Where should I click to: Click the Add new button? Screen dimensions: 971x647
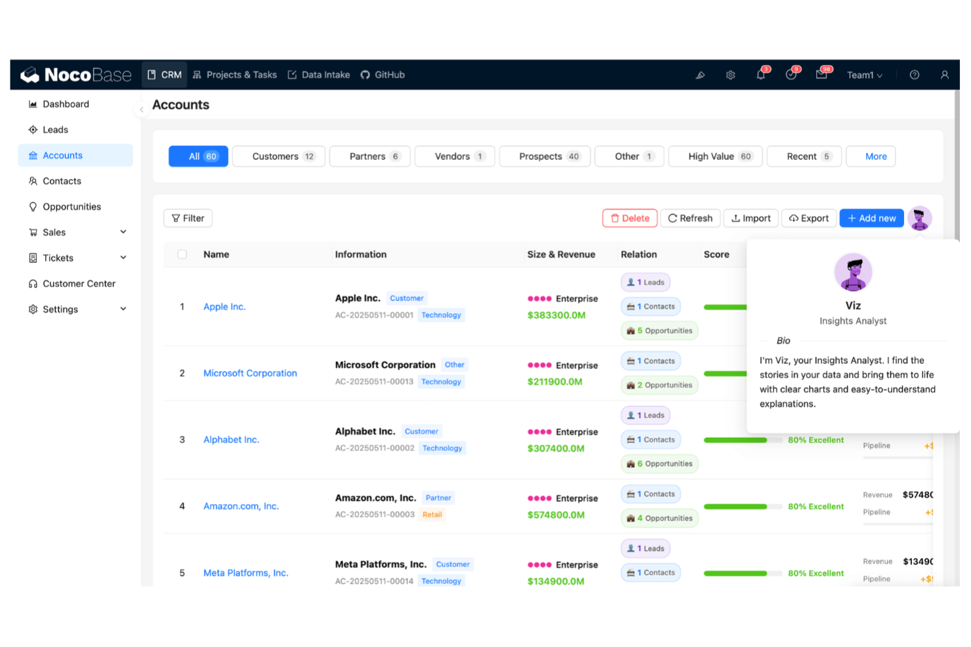click(871, 218)
